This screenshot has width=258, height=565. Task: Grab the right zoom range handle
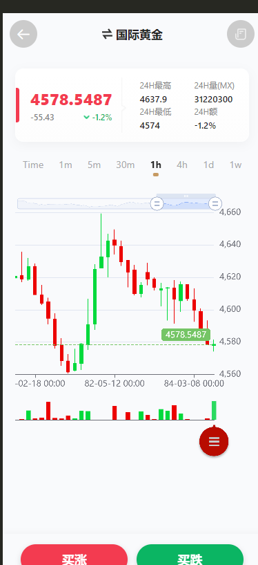(215, 203)
